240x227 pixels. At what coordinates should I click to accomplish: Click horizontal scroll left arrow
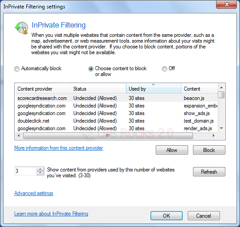[19, 135]
